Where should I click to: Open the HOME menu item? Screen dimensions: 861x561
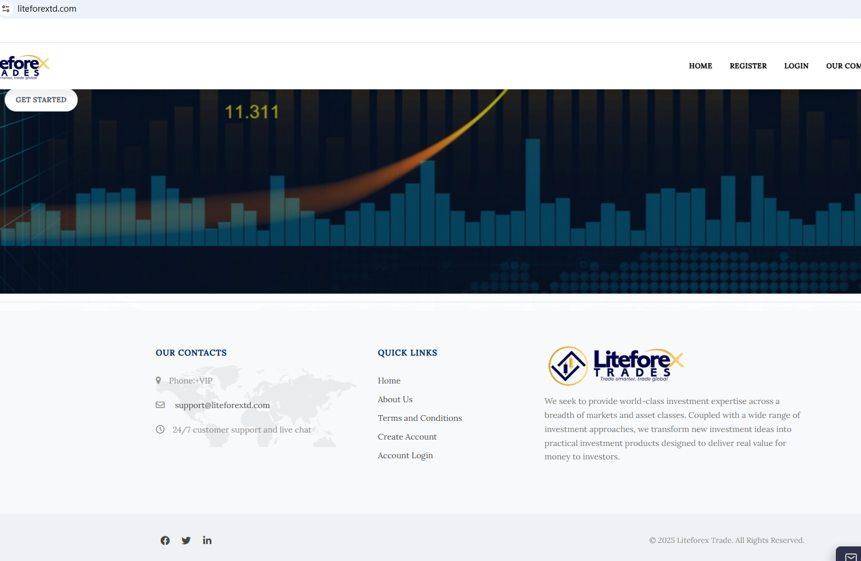tap(700, 66)
